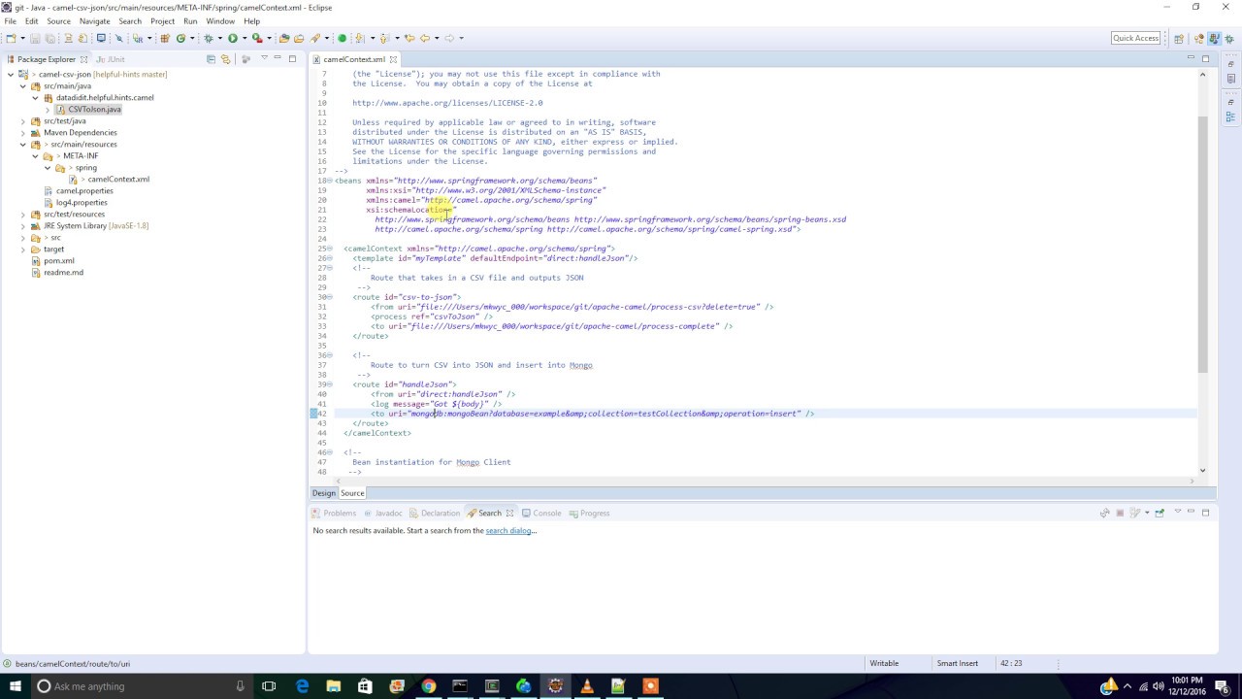Screen dimensions: 1242x699
Task: Click the Last Edit Location arrow
Action: tap(409, 38)
